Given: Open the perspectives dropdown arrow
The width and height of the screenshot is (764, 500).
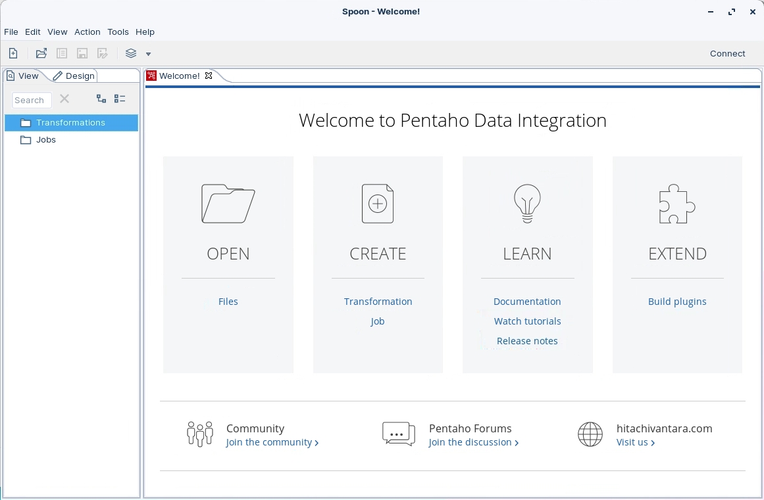Looking at the screenshot, I should (148, 54).
